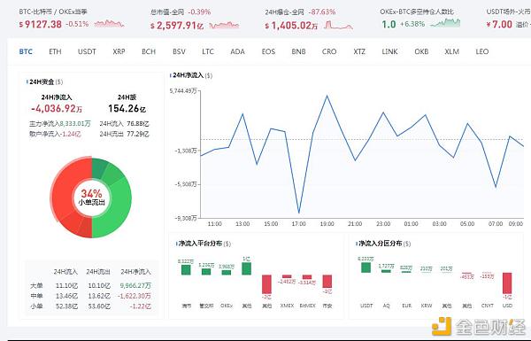
Task: Click the BitMEX bar in platform distribution
Action: (x=307, y=277)
